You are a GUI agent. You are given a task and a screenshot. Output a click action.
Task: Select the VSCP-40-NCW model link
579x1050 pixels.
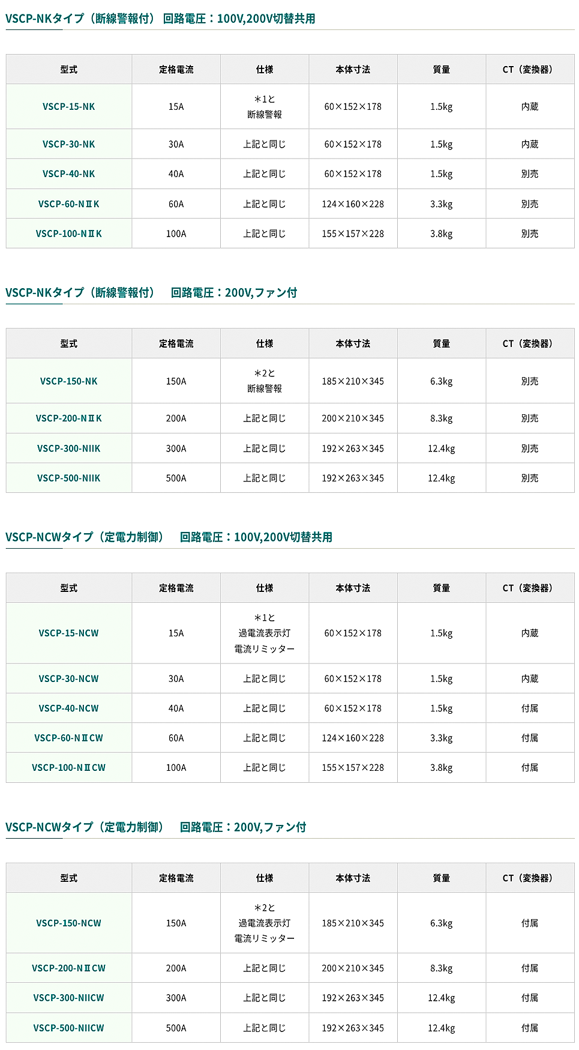pos(68,708)
